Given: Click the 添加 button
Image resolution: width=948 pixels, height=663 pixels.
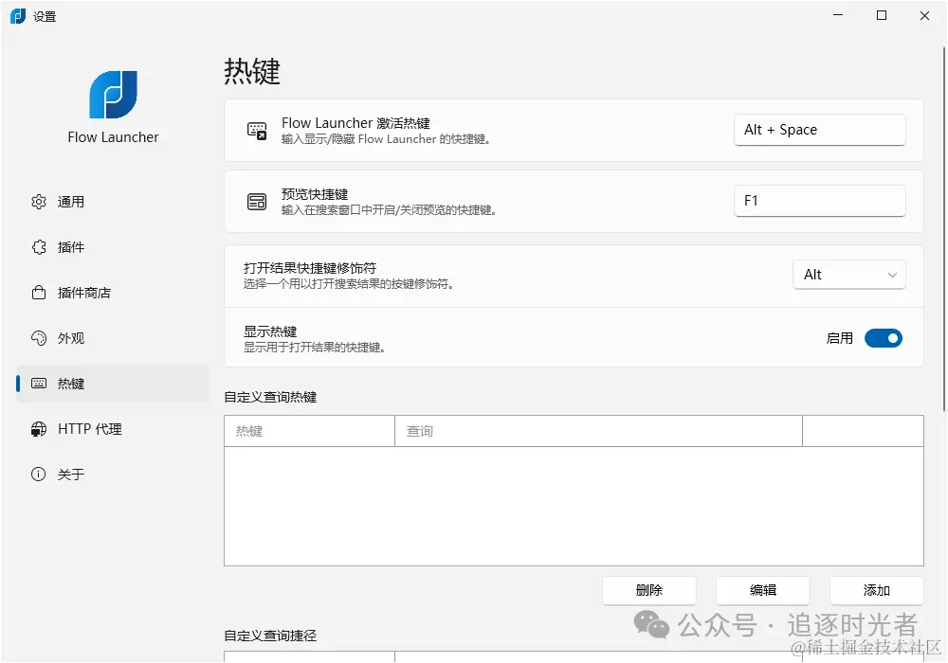Looking at the screenshot, I should 877,590.
